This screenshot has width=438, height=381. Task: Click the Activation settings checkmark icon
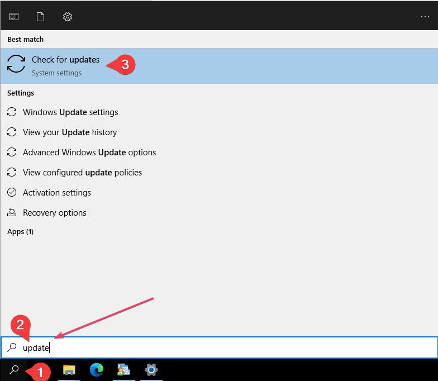click(12, 193)
